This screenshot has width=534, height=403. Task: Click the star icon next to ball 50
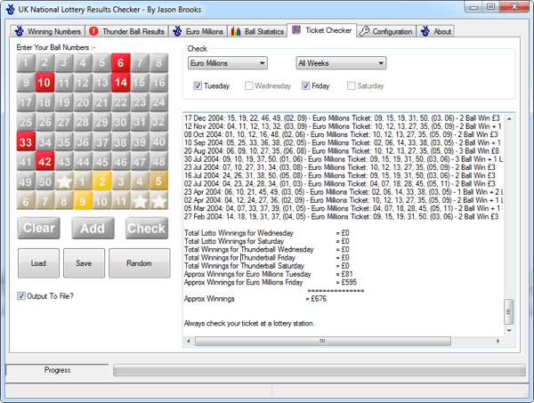[x=64, y=181]
